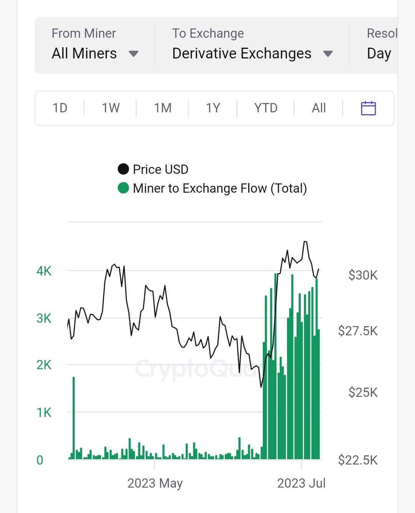
Task: Choose the 1M time range
Action: [163, 108]
